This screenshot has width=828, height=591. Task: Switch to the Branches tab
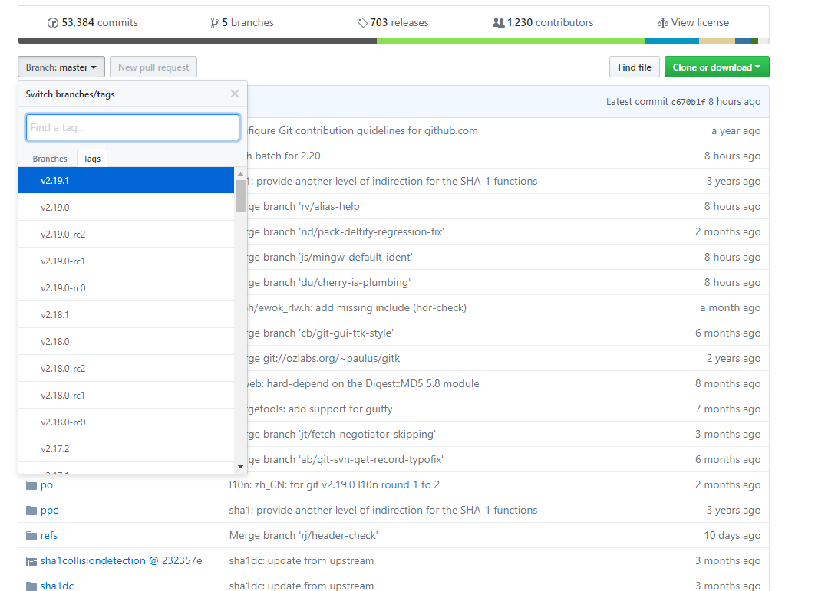50,159
